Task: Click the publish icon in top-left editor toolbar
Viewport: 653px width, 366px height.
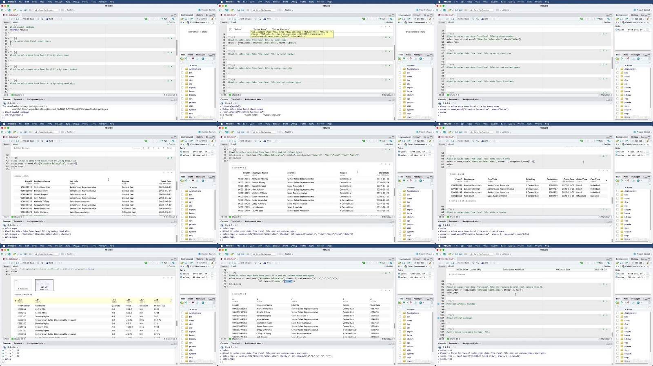Action: tap(173, 19)
